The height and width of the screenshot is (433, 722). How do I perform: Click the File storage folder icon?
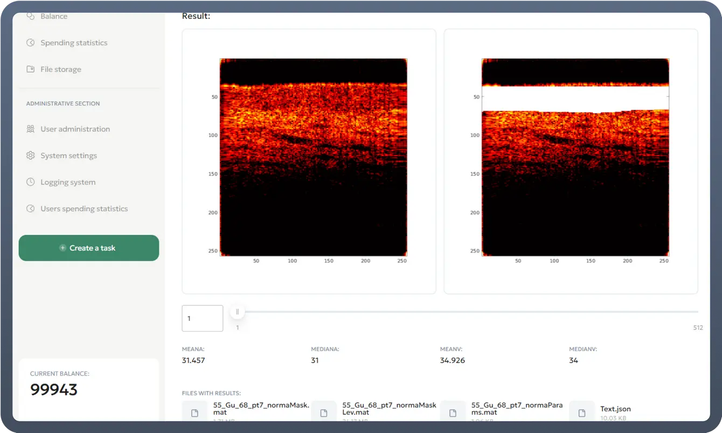point(31,69)
